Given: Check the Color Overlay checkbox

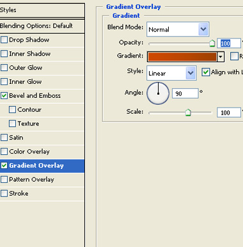Looking at the screenshot, I should tap(4, 152).
